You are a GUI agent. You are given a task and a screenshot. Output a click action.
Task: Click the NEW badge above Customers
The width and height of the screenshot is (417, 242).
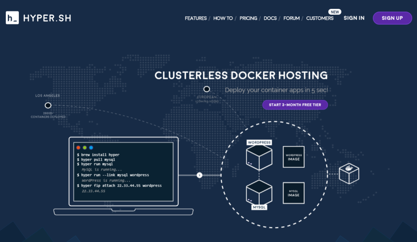click(335, 12)
